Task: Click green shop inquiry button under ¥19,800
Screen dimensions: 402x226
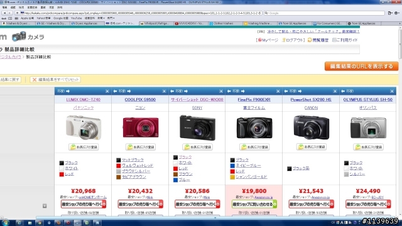Action: (254, 204)
